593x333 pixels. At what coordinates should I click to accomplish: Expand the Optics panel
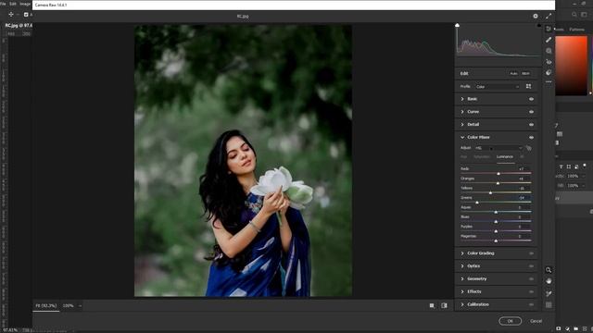[x=462, y=266]
